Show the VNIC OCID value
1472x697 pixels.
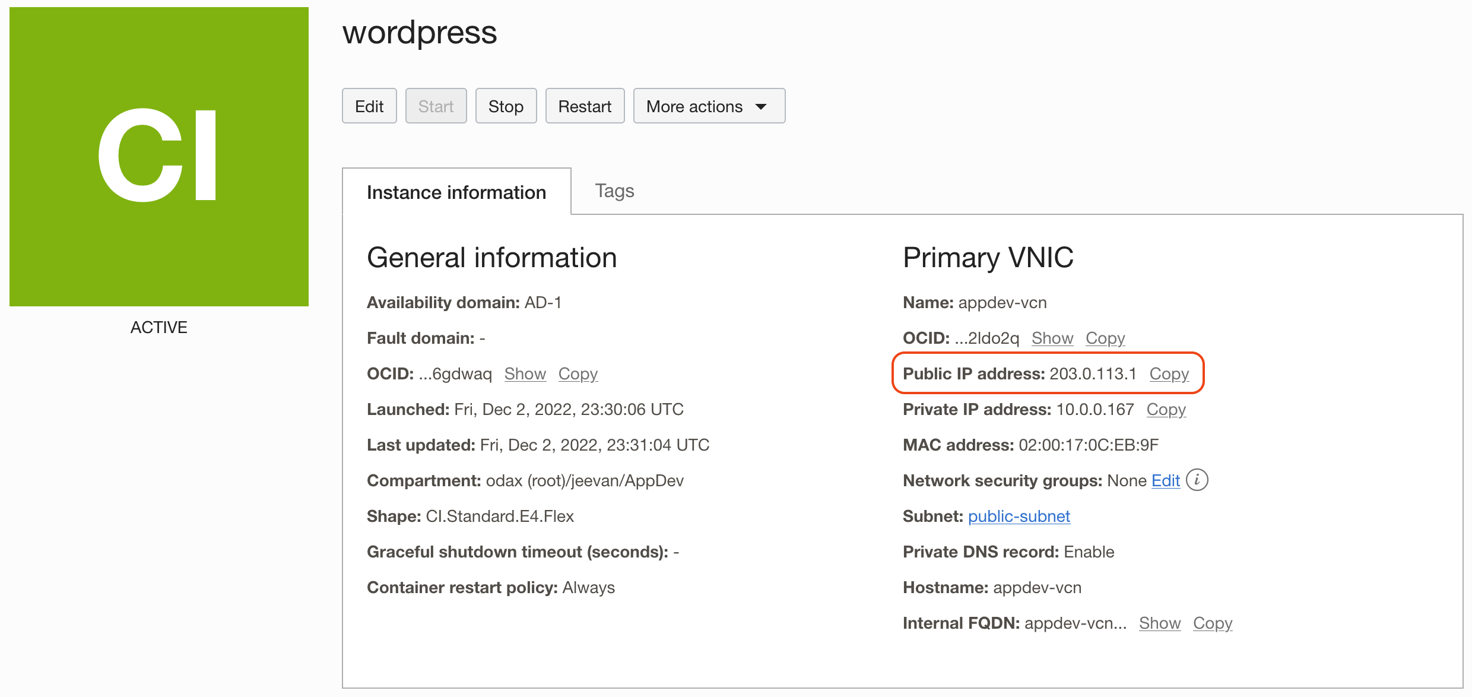(1052, 337)
